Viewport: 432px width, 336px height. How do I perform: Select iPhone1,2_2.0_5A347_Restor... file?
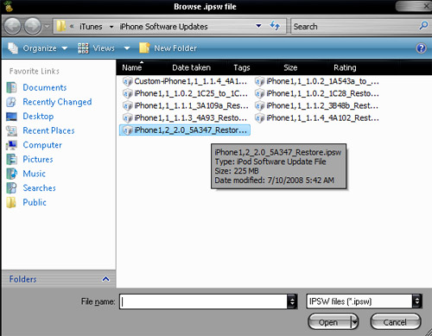[185, 130]
